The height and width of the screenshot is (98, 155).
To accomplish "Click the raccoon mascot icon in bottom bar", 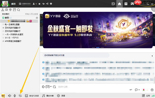I will pyautogui.click(x=3, y=96).
